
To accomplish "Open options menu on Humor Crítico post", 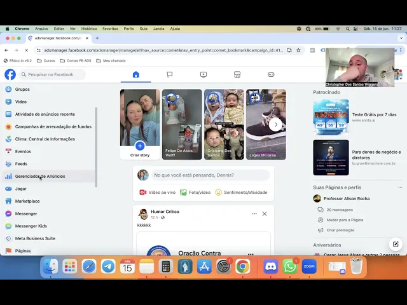I will [x=254, y=213].
